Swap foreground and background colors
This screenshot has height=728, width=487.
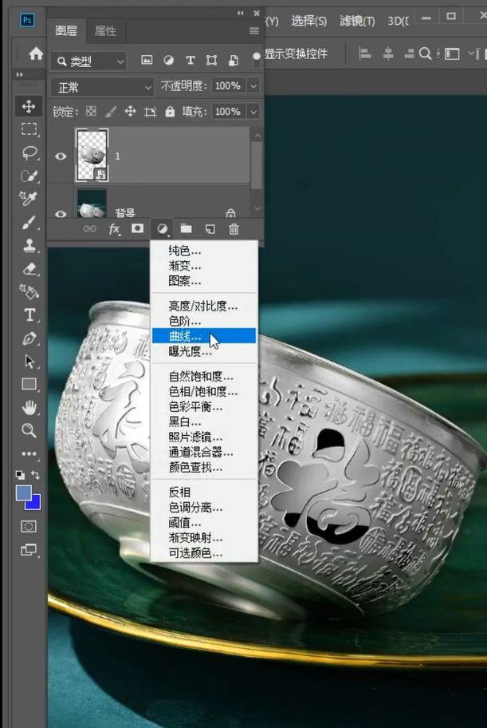click(x=35, y=474)
